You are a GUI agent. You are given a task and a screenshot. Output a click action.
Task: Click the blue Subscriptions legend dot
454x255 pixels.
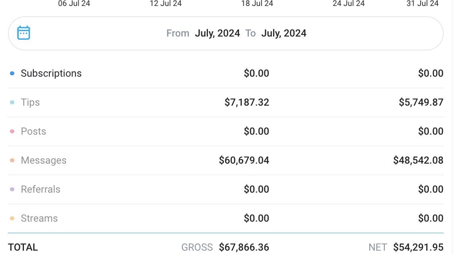coord(12,73)
